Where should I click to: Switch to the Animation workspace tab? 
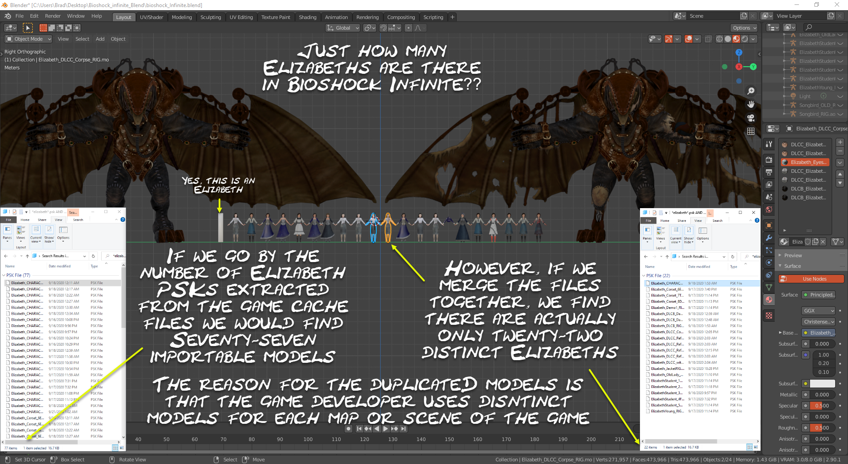click(x=336, y=17)
